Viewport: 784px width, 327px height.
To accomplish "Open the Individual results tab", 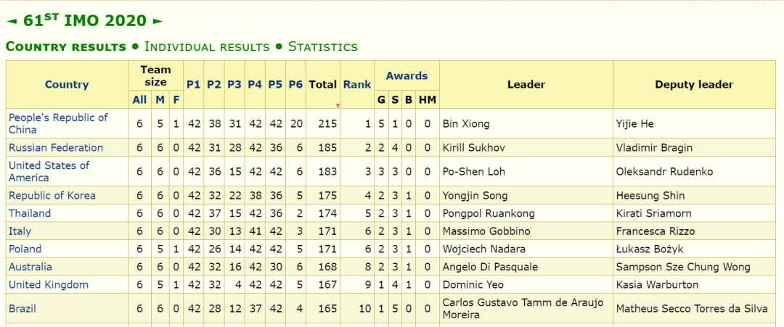I will [207, 46].
